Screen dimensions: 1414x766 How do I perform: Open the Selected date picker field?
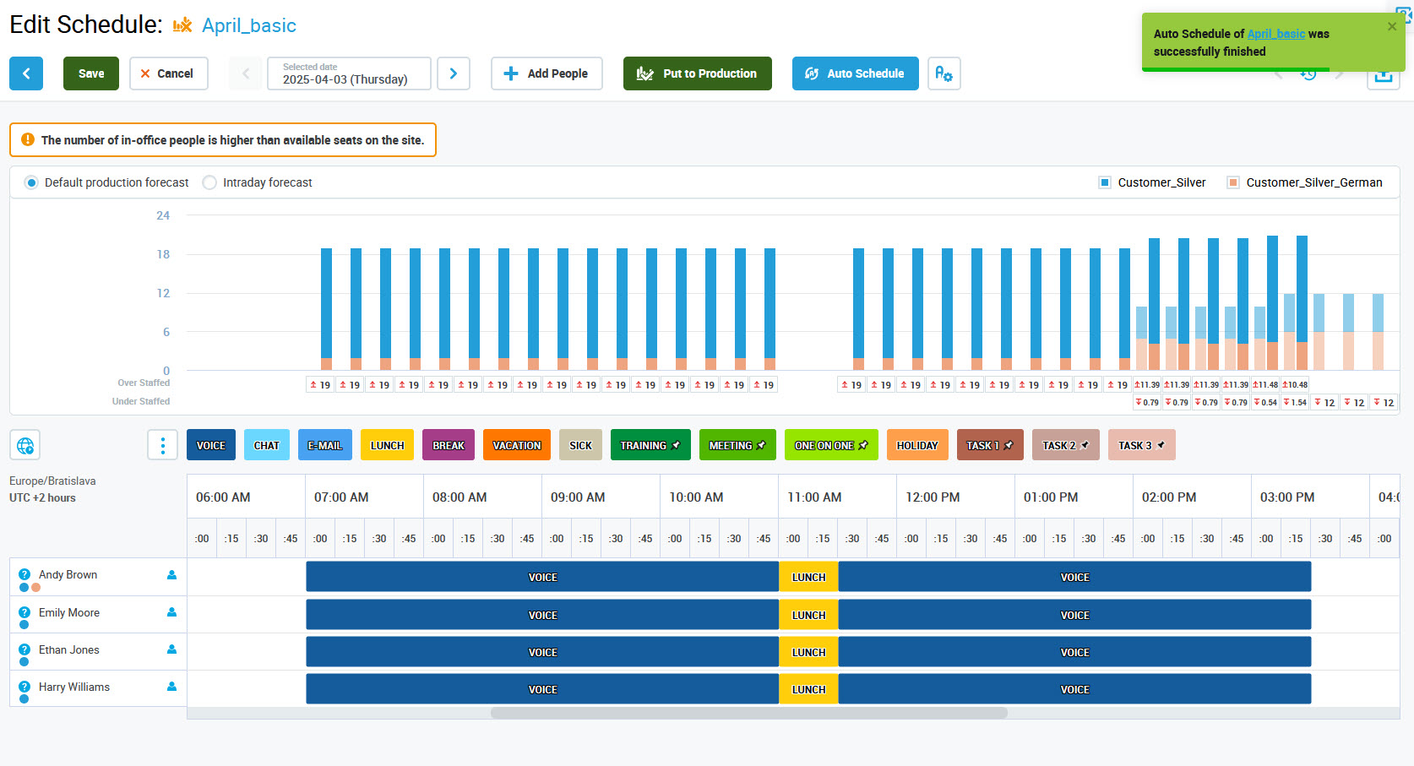pos(349,73)
